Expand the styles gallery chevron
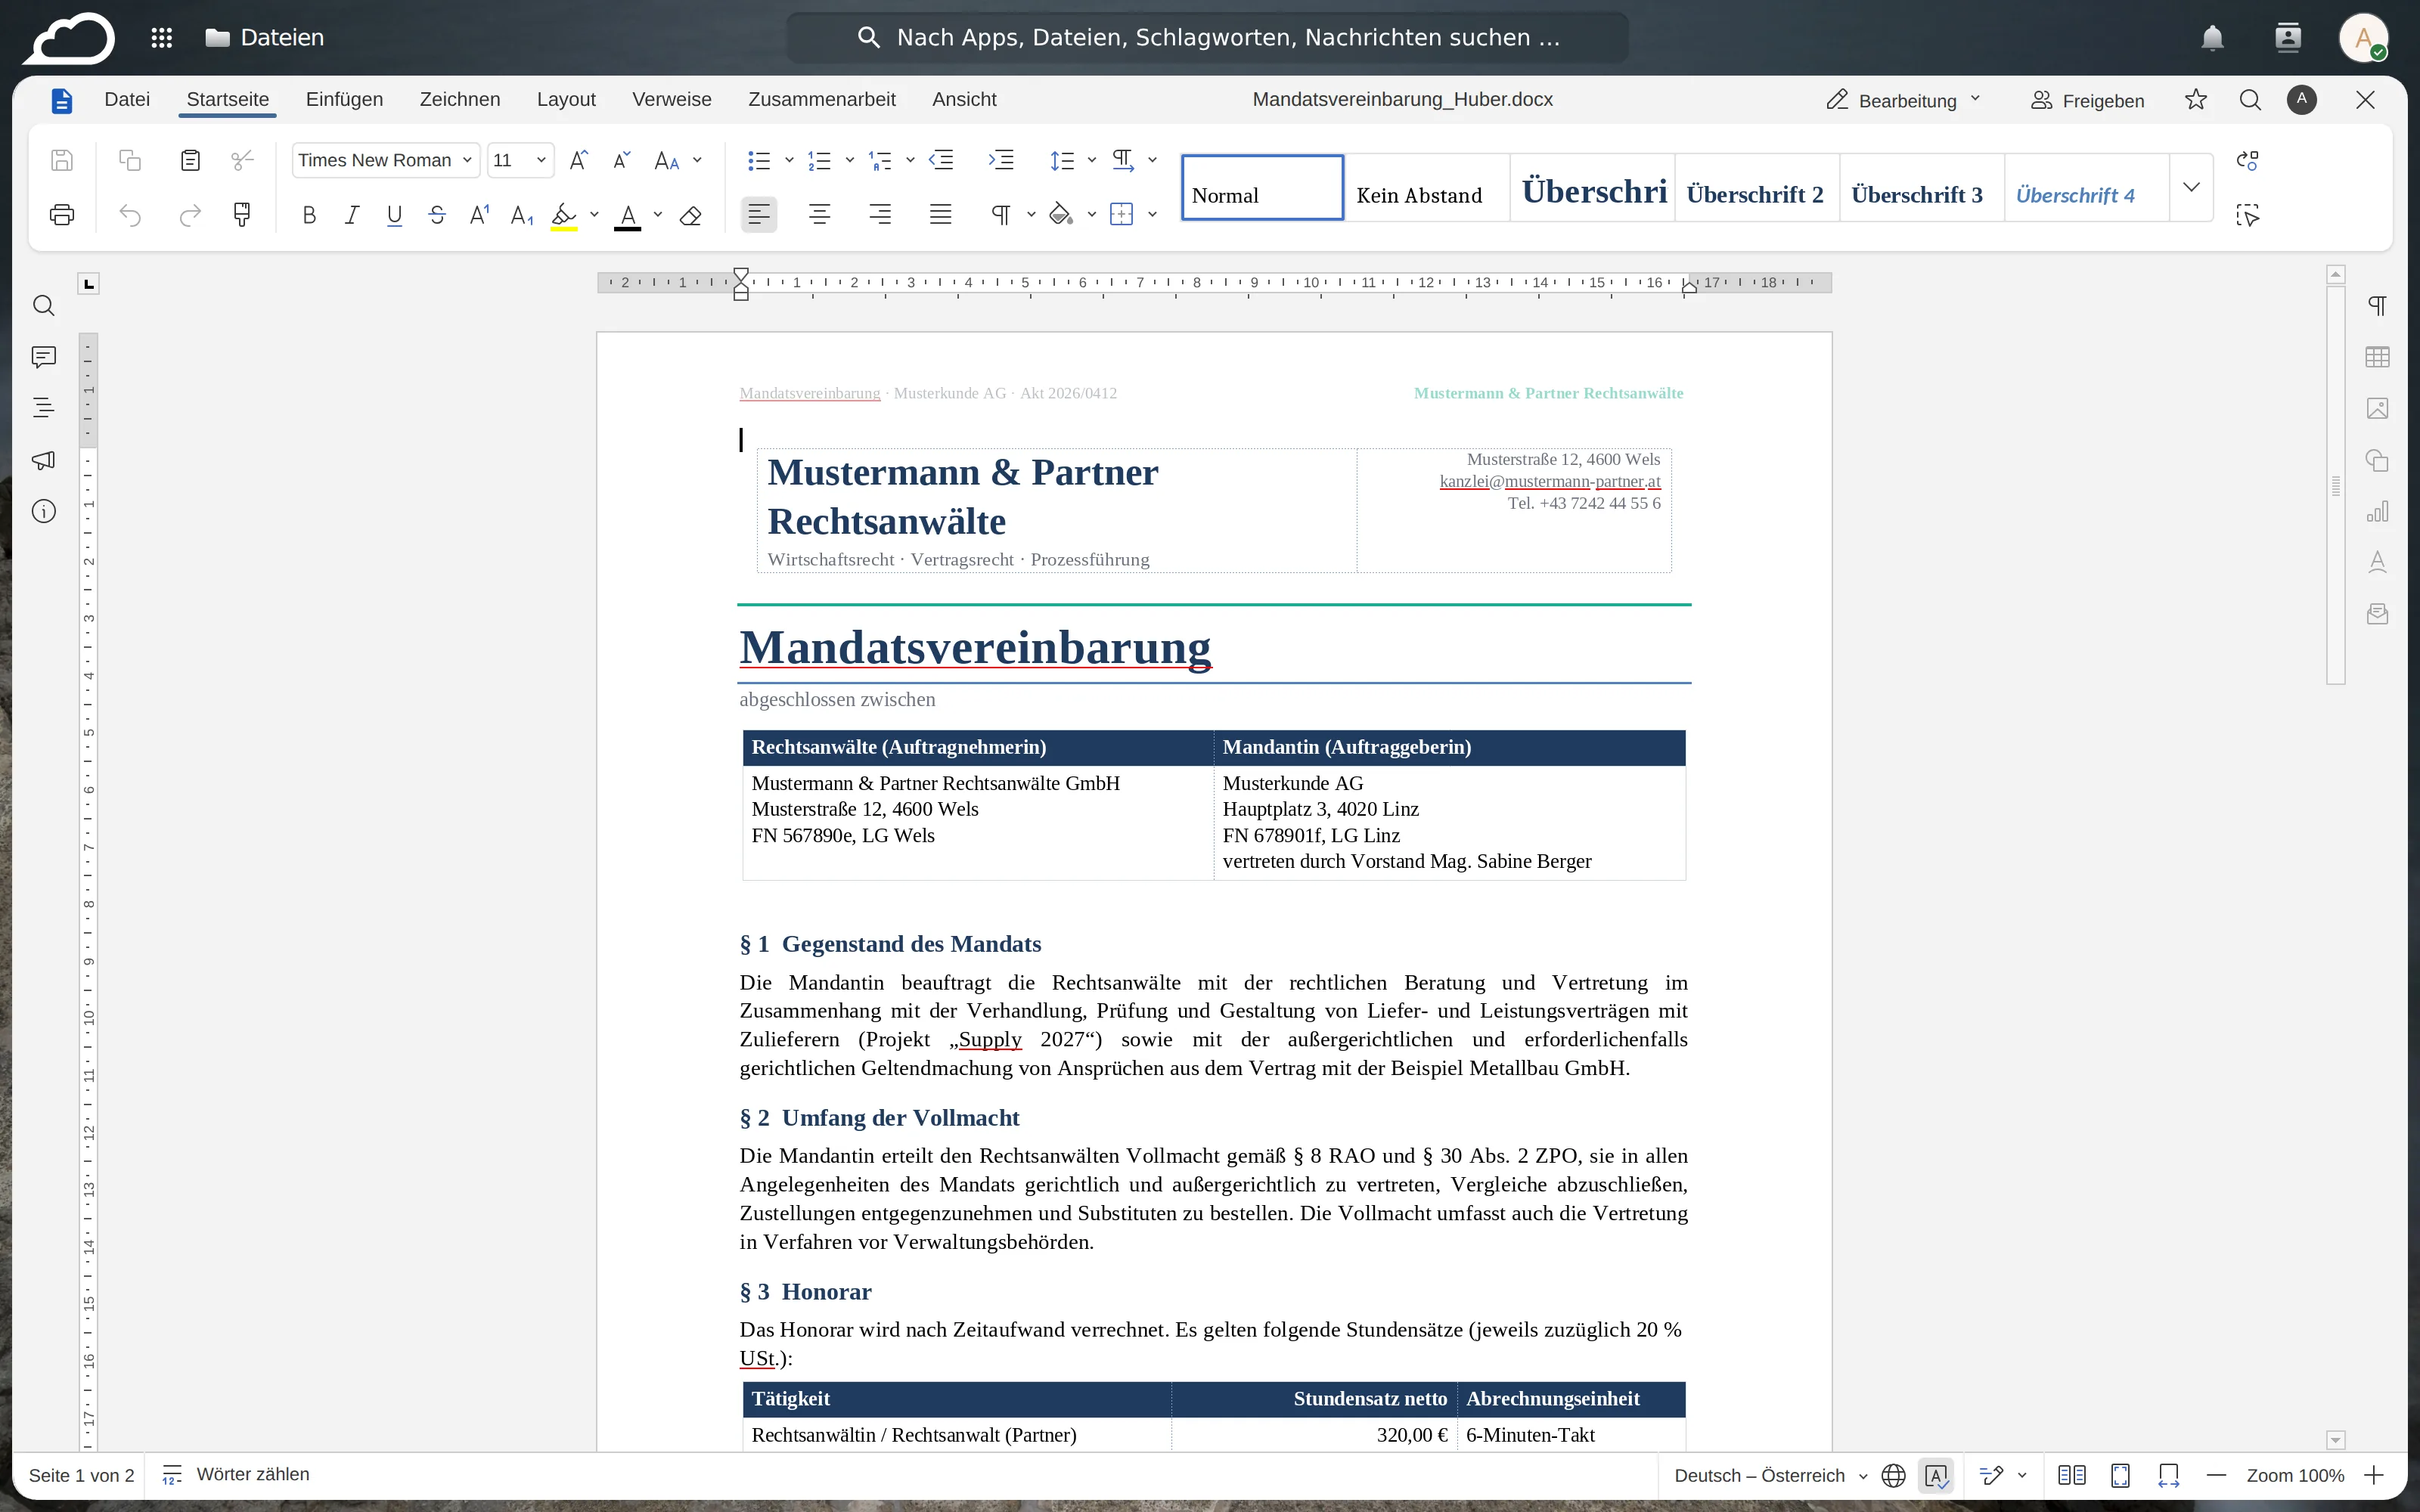 pos(2191,187)
